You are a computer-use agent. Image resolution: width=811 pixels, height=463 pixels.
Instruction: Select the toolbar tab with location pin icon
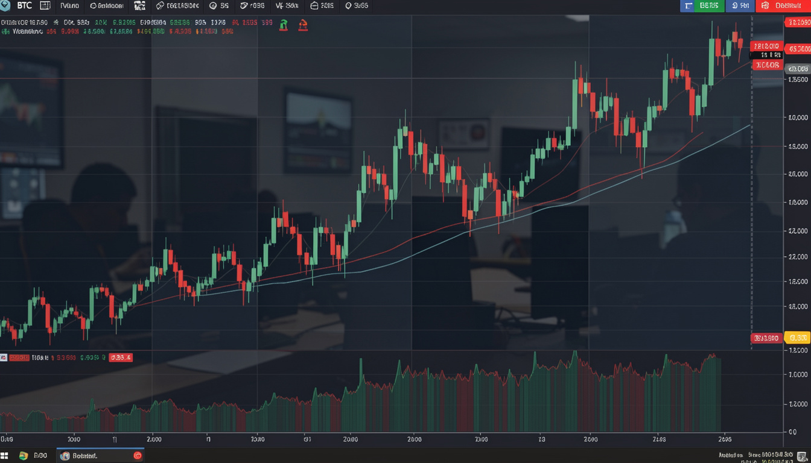tap(356, 6)
